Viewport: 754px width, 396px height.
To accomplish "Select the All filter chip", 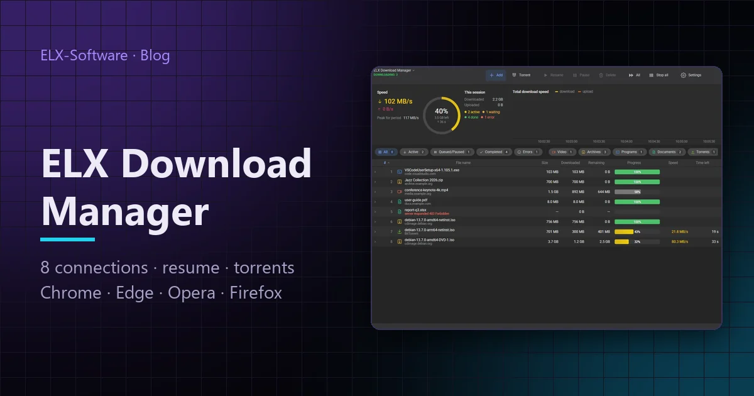I will 386,152.
